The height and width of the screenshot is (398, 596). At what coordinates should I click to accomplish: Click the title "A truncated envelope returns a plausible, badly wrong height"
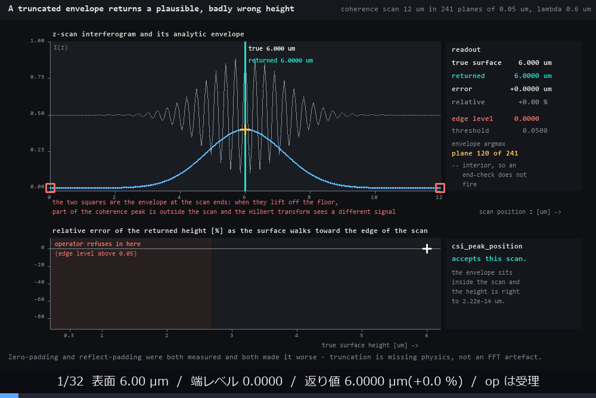coord(151,8)
